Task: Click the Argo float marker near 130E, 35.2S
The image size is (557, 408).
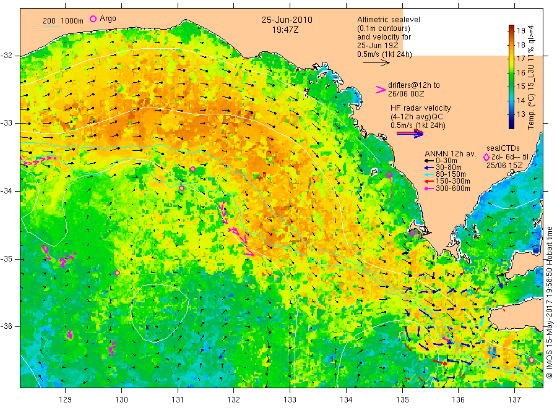Action: [117, 273]
